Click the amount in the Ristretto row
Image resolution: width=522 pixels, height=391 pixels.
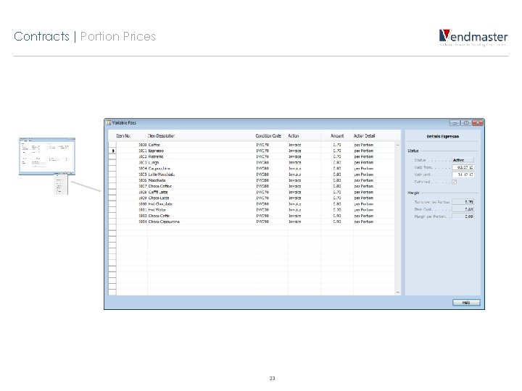337,156
